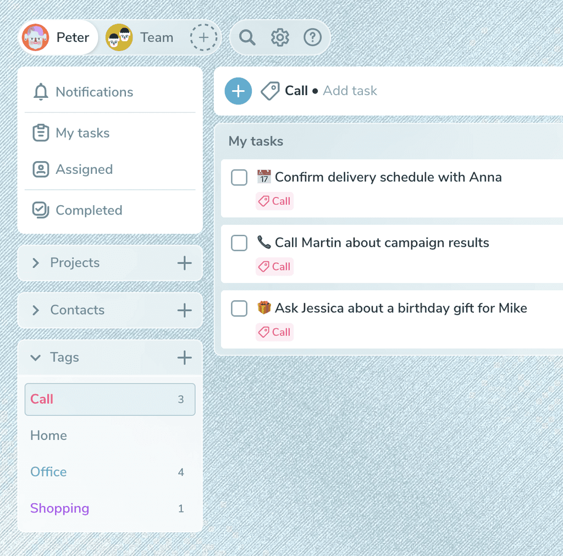Switch to the Team workspace tab
The width and height of the screenshot is (563, 556).
click(x=140, y=37)
